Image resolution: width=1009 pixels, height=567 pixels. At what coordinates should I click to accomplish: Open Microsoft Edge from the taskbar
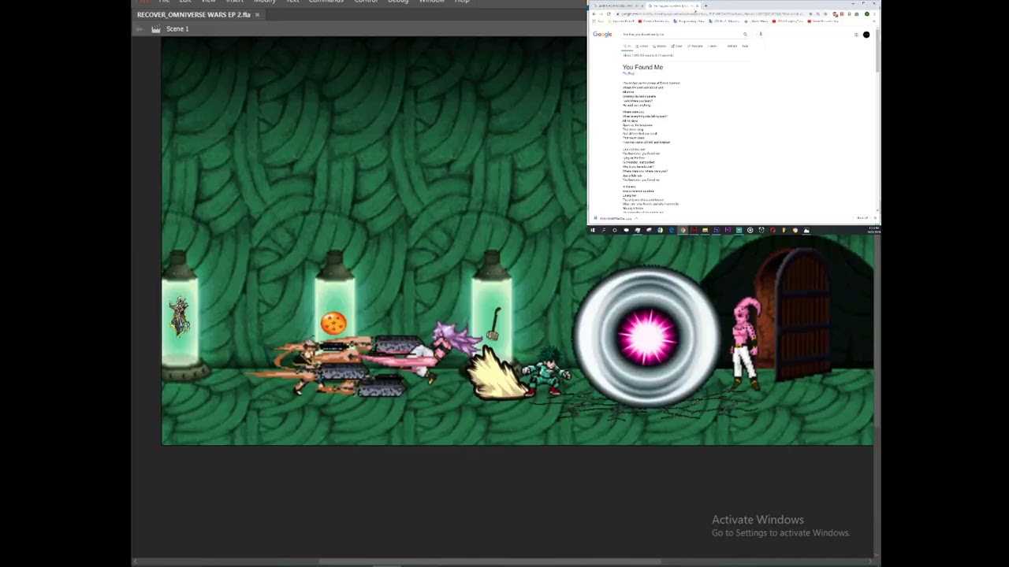tap(672, 230)
